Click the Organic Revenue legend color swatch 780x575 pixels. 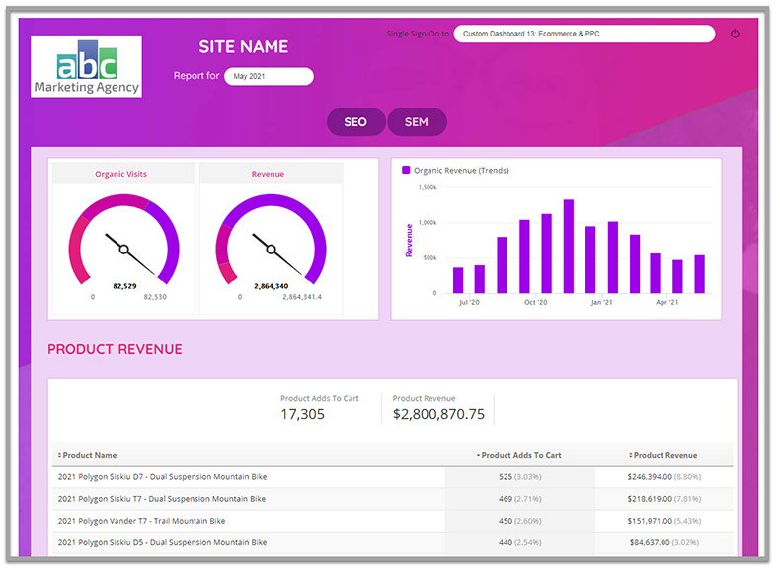click(406, 170)
